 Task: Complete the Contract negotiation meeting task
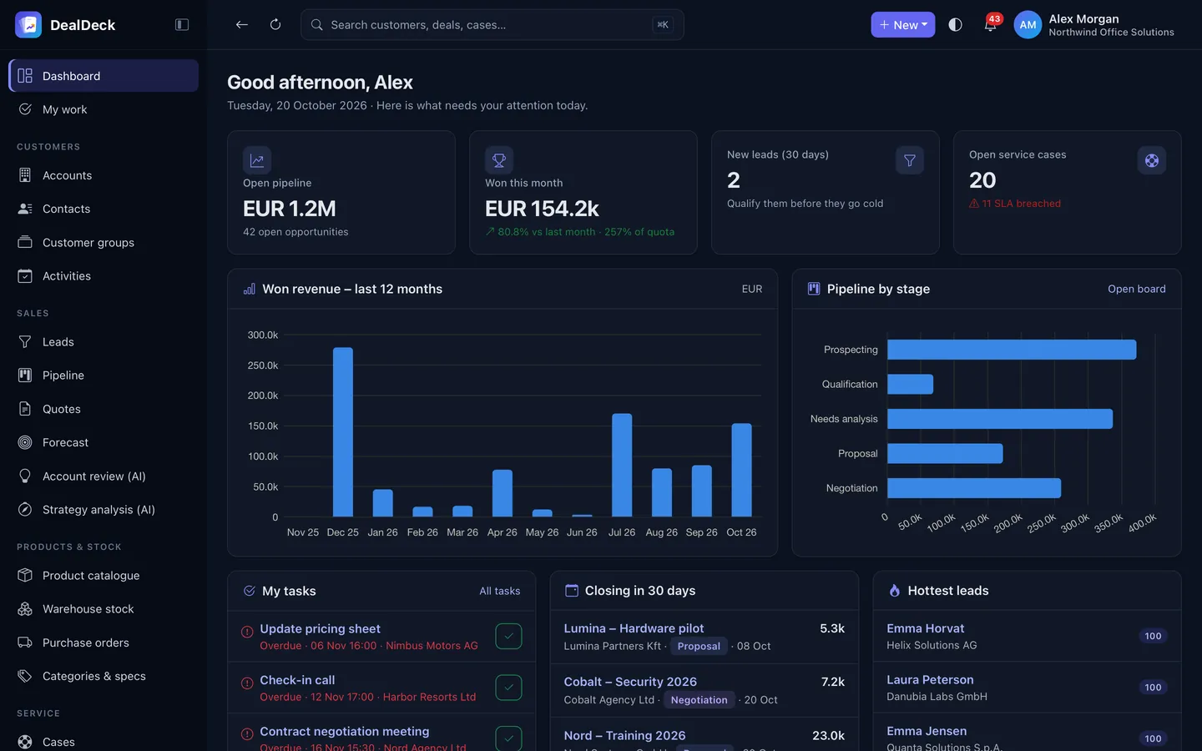point(508,738)
